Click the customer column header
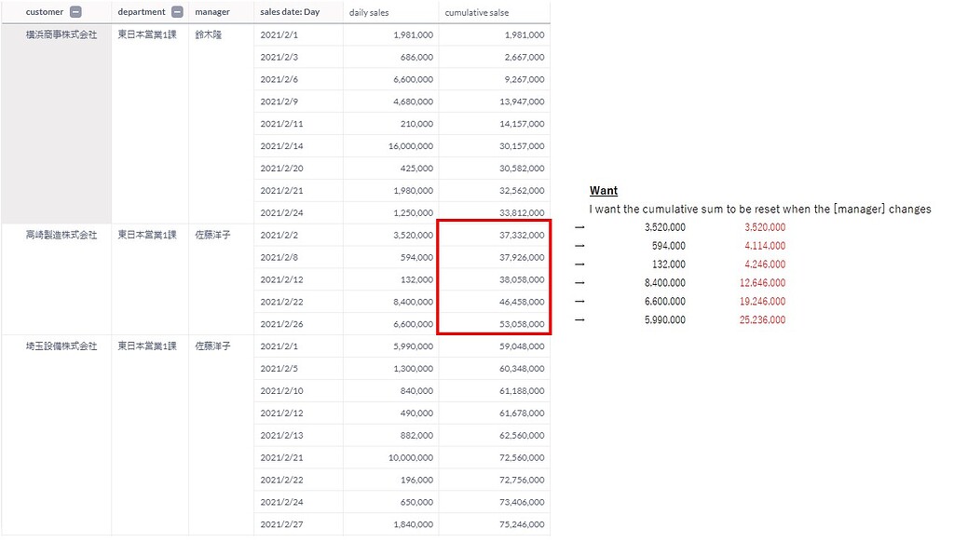The image size is (954, 542). click(45, 12)
